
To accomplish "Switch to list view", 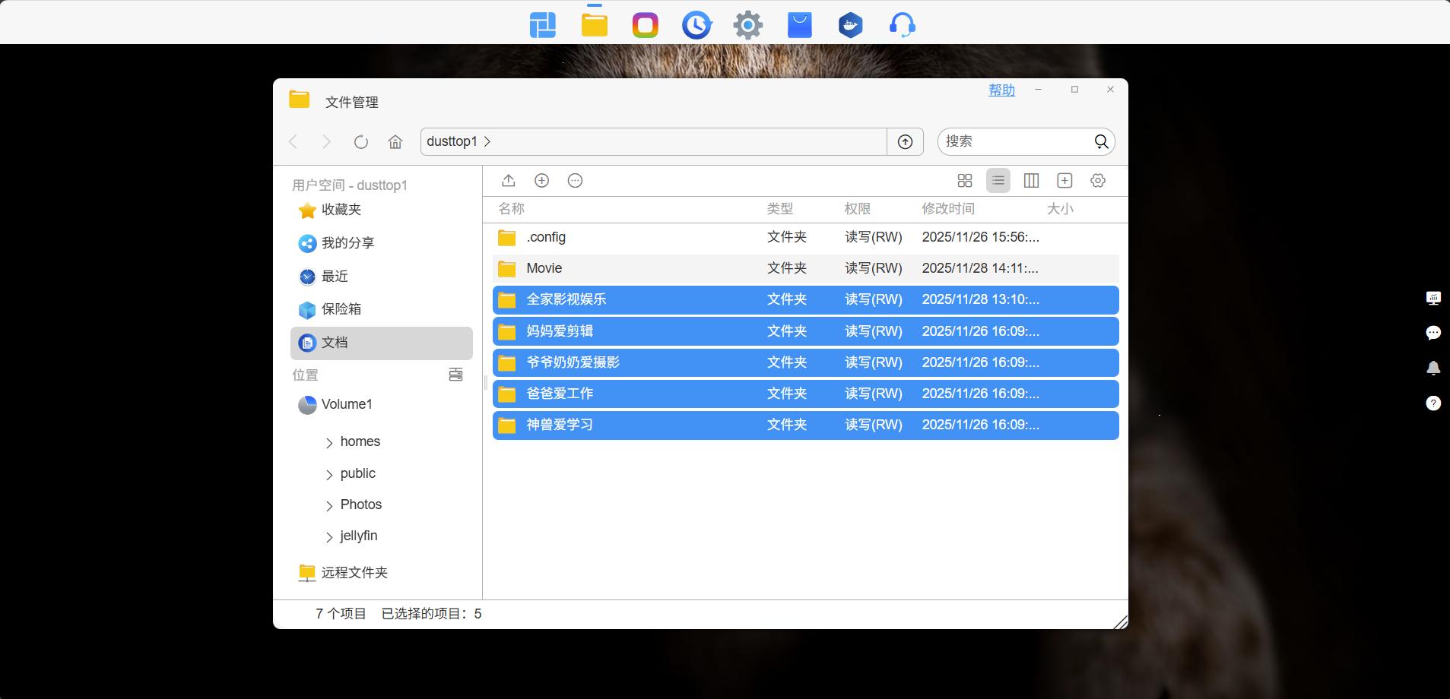I will [998, 180].
